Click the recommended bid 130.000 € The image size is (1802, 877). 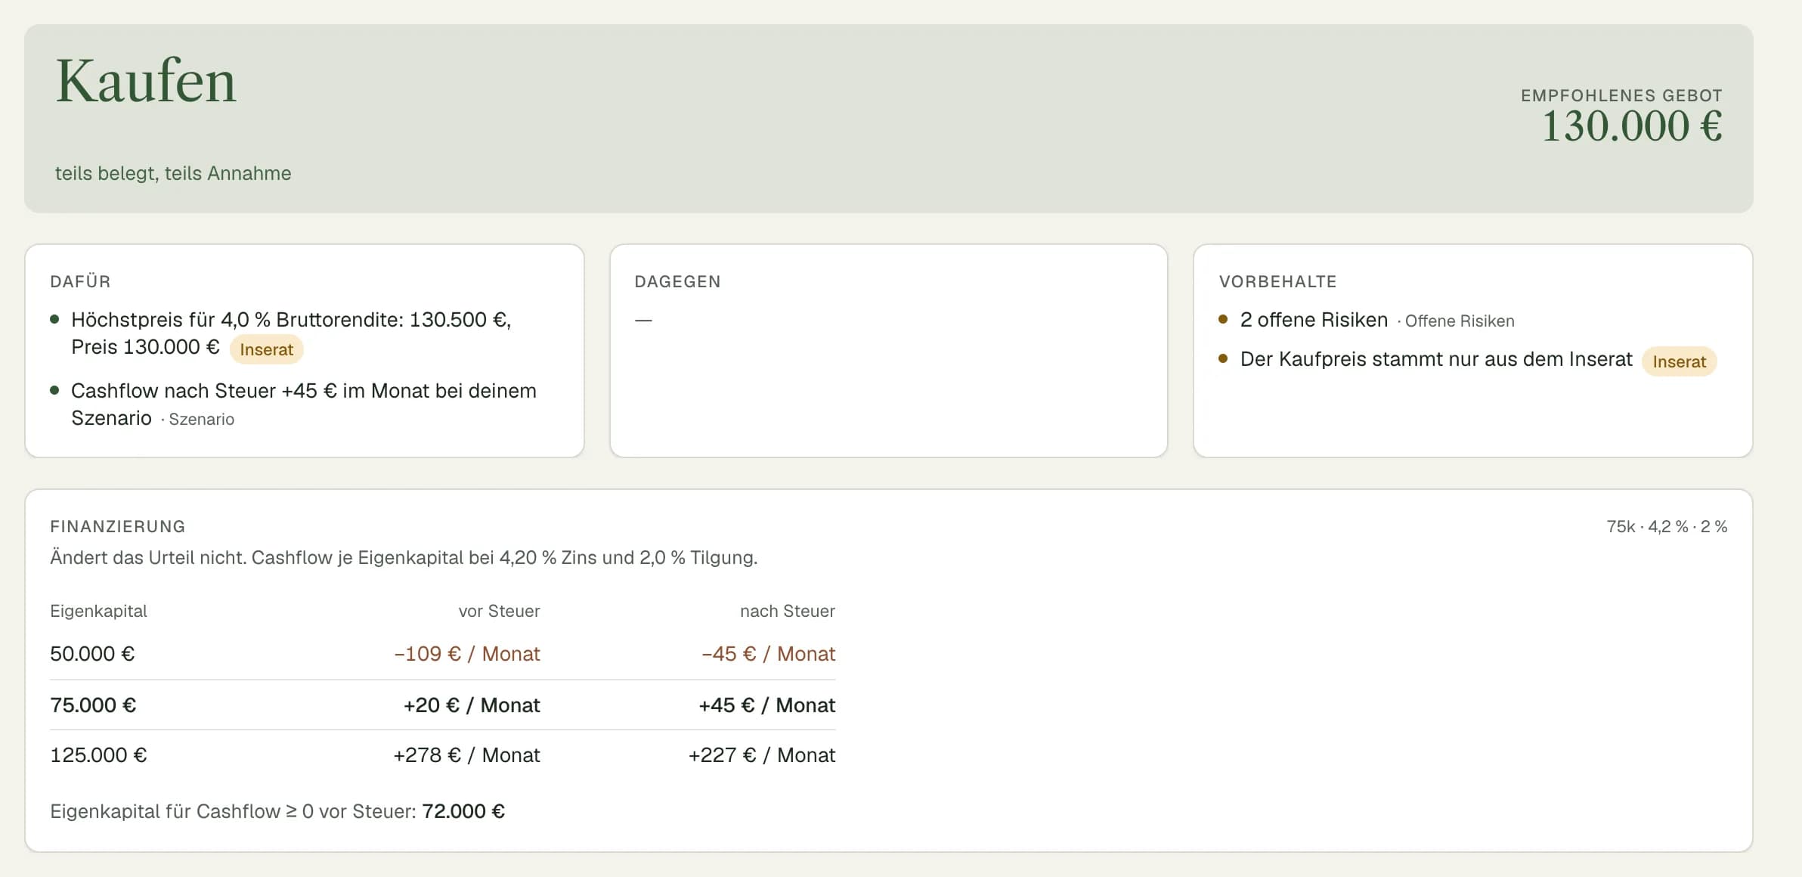(1632, 126)
